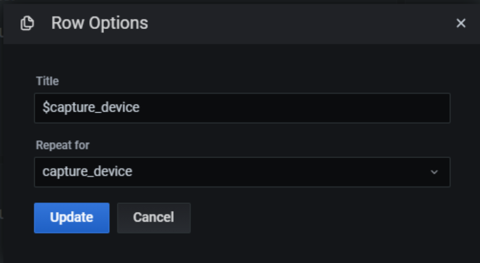Close the Row Options dialog
This screenshot has height=263, width=480.
coord(461,23)
